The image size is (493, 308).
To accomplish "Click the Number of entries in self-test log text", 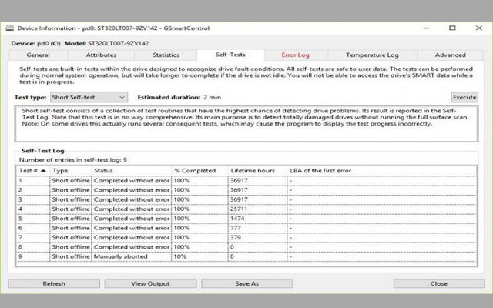I will [73, 160].
